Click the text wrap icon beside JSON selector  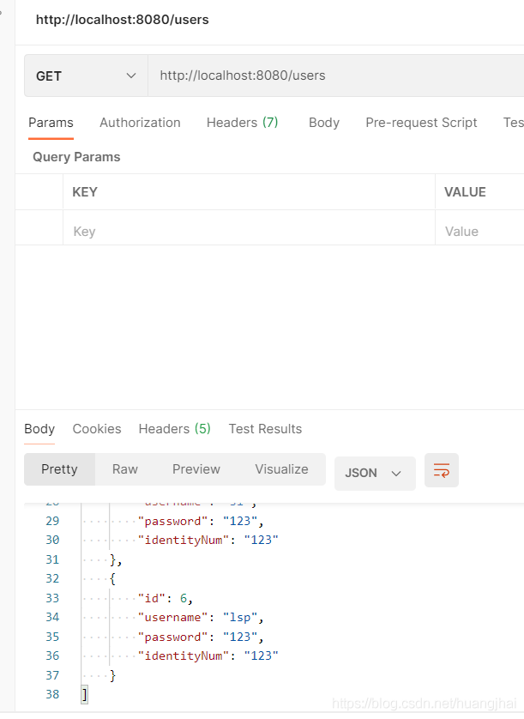pyautogui.click(x=441, y=470)
